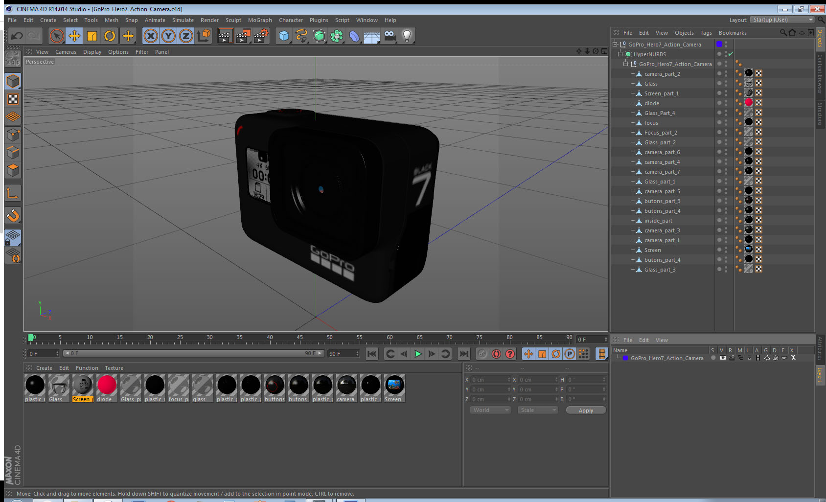Screen dimensions: 826x502
Task: Toggle HyperNURBS enable checkmark
Action: point(731,54)
